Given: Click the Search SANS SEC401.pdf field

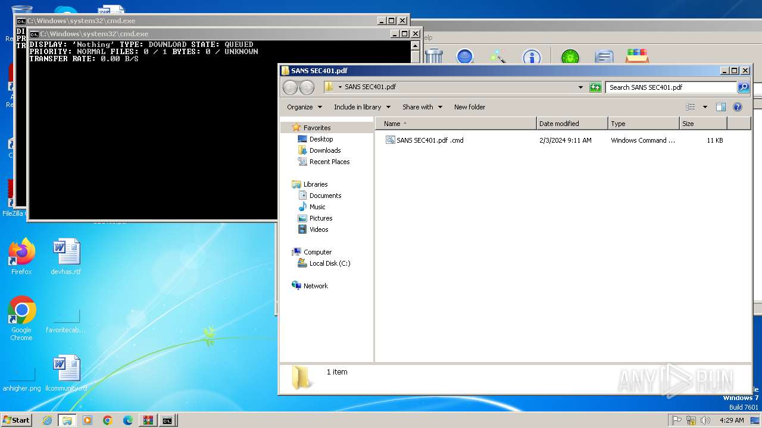Looking at the screenshot, I should [x=671, y=87].
